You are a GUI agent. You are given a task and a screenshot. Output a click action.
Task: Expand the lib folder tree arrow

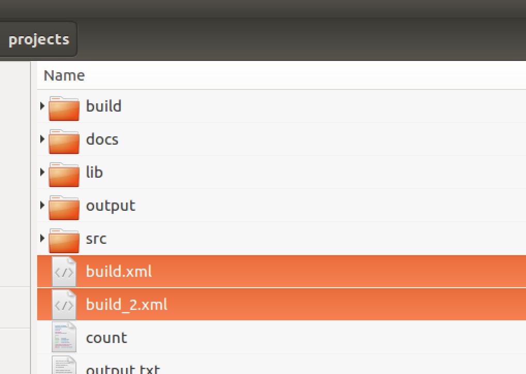(x=42, y=172)
